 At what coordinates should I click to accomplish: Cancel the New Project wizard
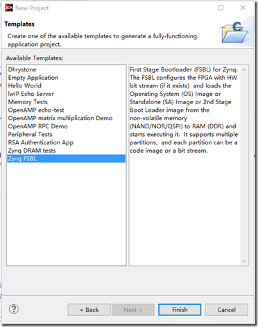226,310
